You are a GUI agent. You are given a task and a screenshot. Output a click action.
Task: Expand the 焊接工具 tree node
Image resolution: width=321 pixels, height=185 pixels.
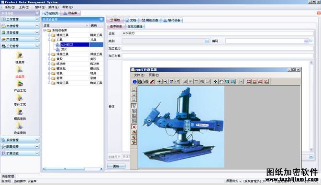pos(49,54)
